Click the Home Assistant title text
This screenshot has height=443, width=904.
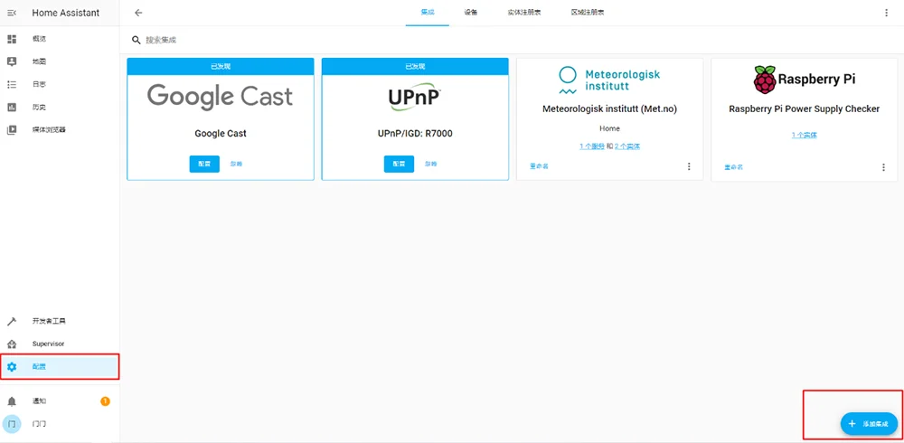(66, 13)
